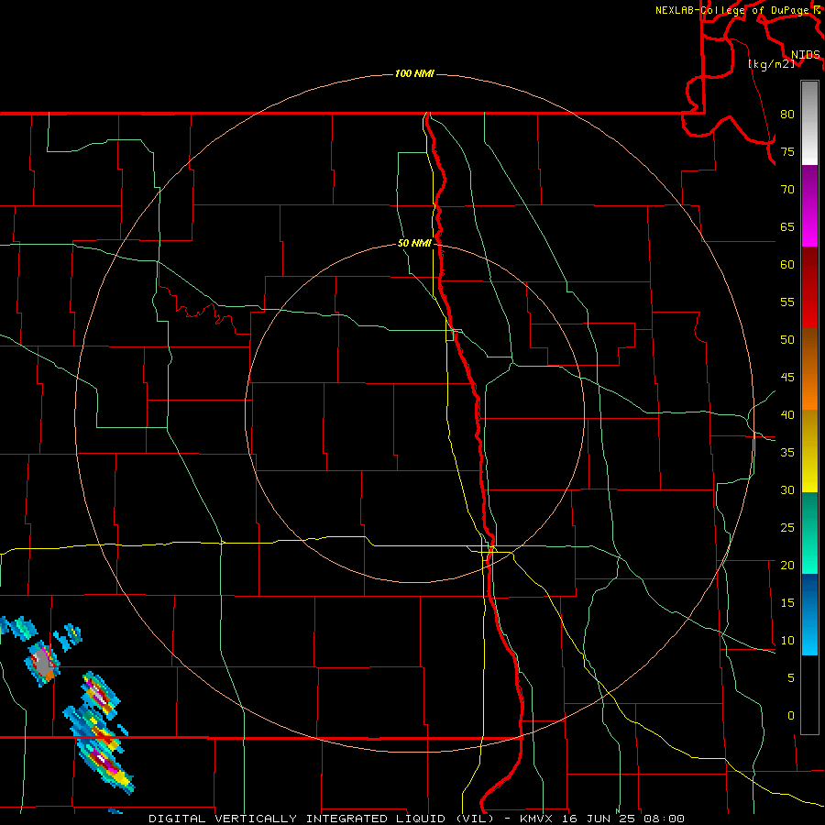Select the magenta-purple segment of the color scale
The height and width of the screenshot is (825, 825).
point(809,206)
